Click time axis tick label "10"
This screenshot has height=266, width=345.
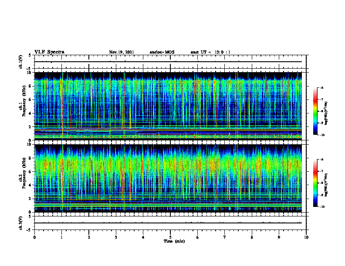[x=306, y=237]
